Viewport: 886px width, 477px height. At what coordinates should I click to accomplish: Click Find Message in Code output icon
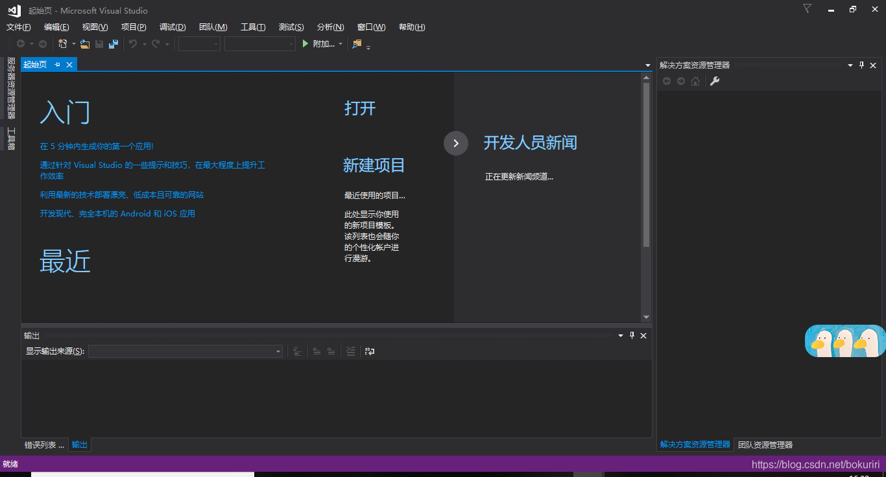click(297, 351)
